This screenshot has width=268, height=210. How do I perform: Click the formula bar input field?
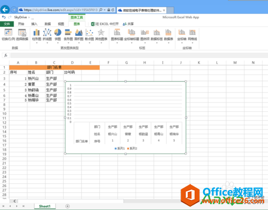pyautogui.click(x=139, y=55)
